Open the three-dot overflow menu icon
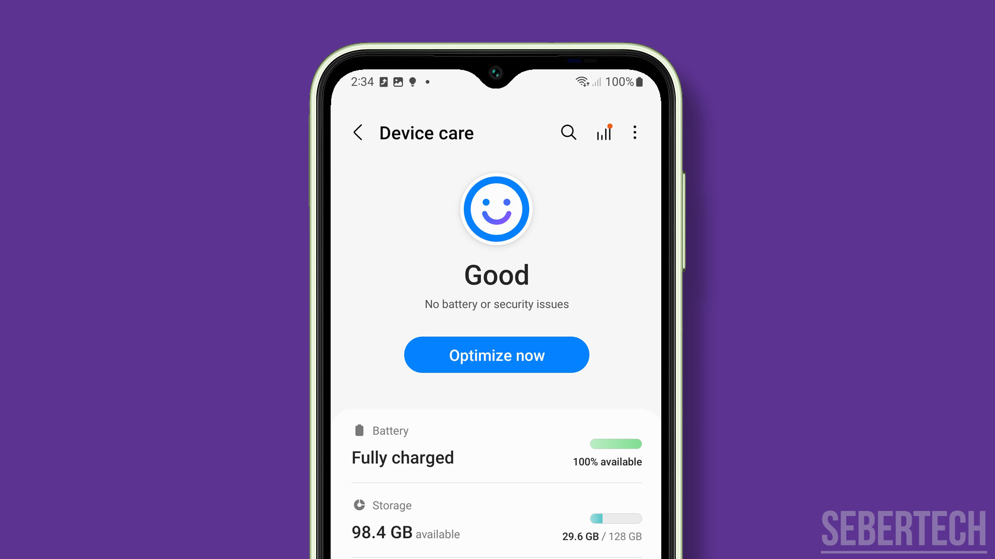 635,132
